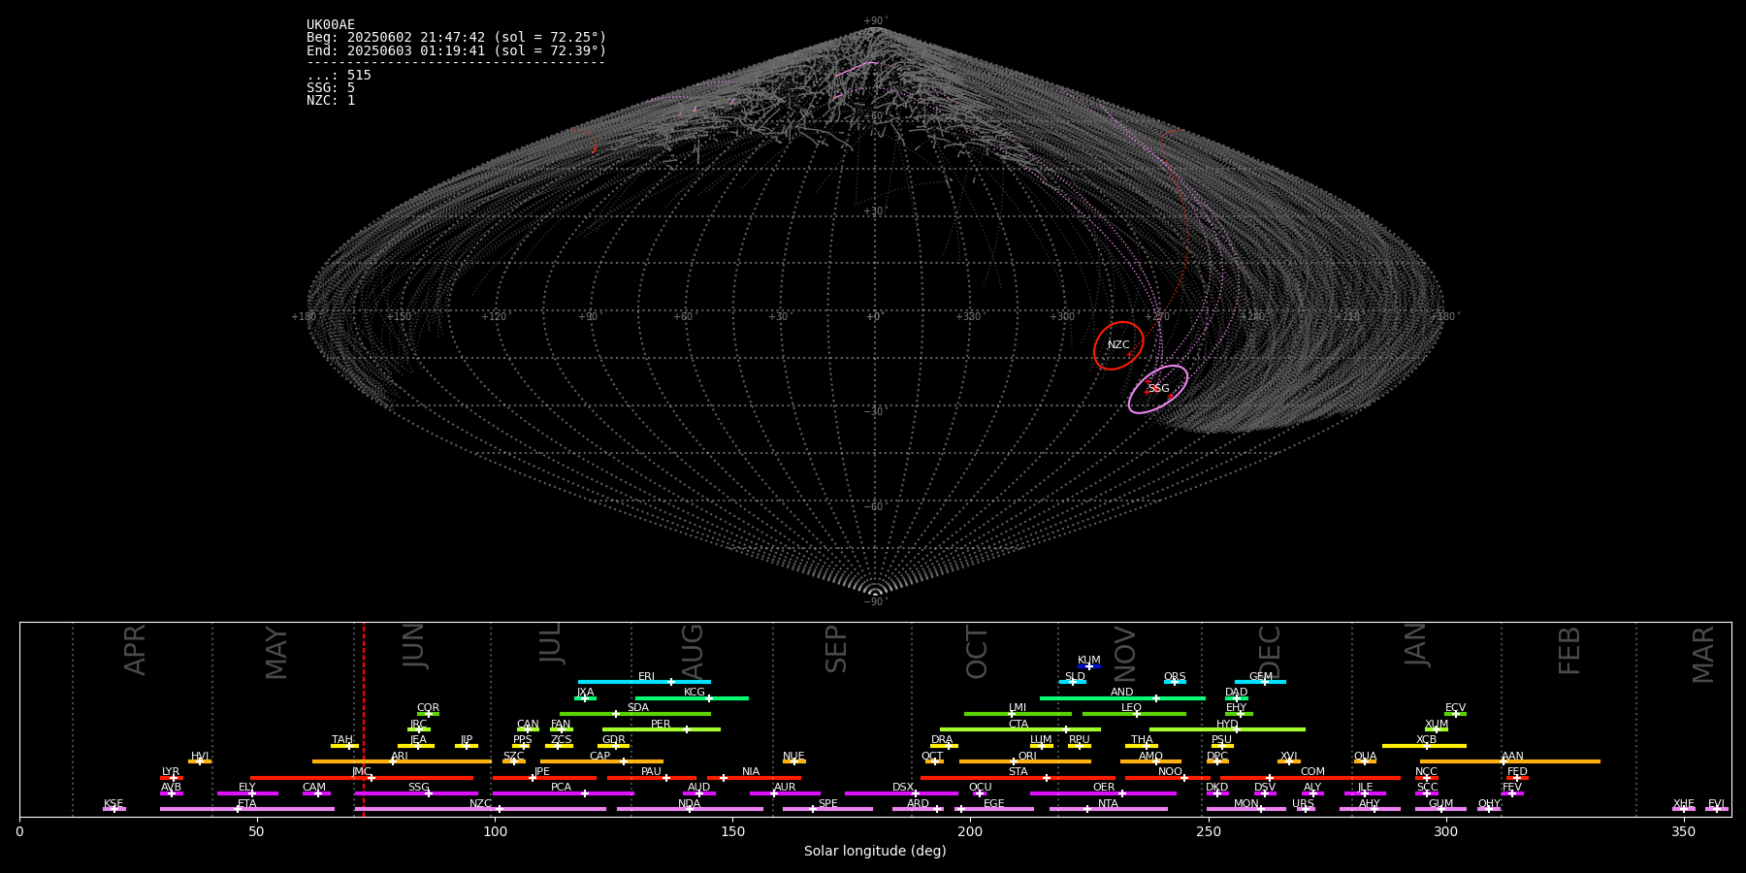Click the pink SSG radiant ellipse on the sky map

(1158, 389)
